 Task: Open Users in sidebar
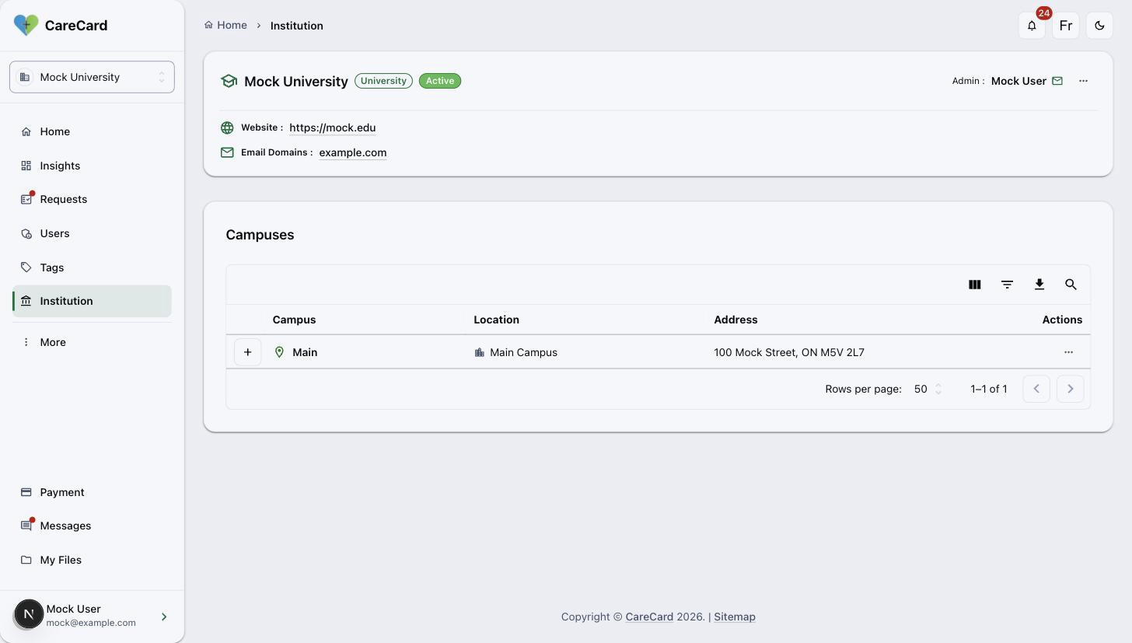[x=92, y=233]
